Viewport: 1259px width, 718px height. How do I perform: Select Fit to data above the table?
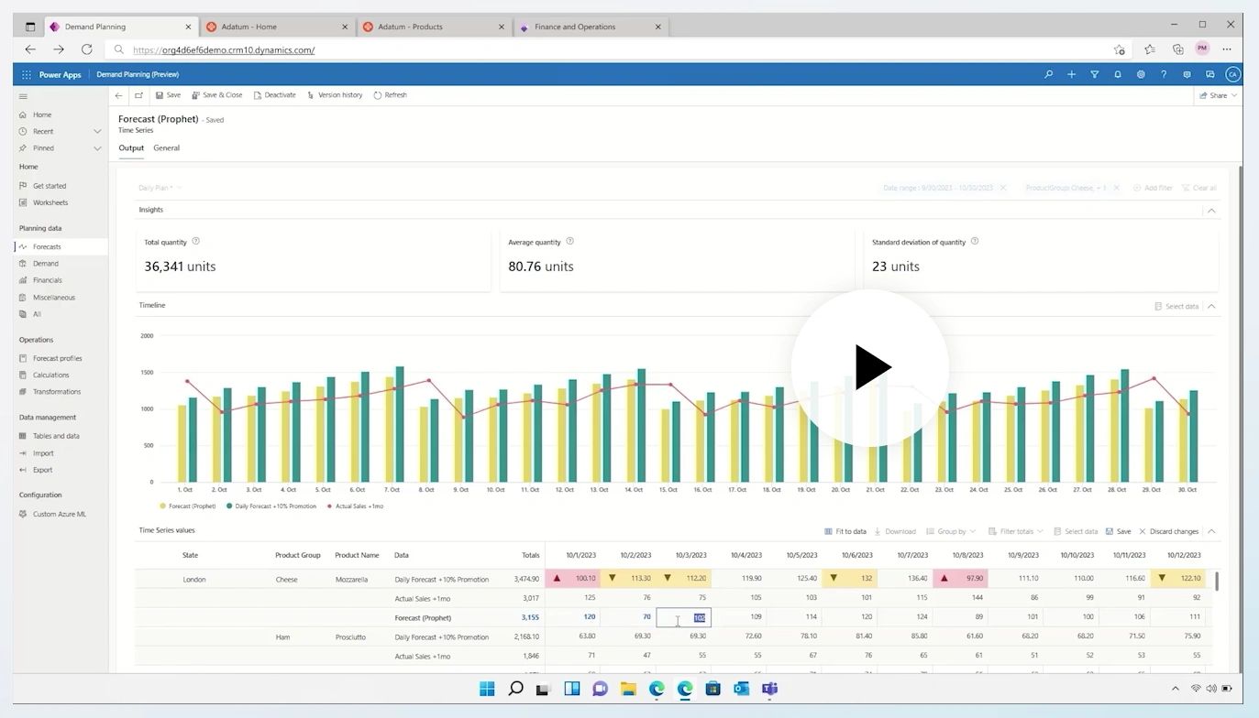[845, 530]
